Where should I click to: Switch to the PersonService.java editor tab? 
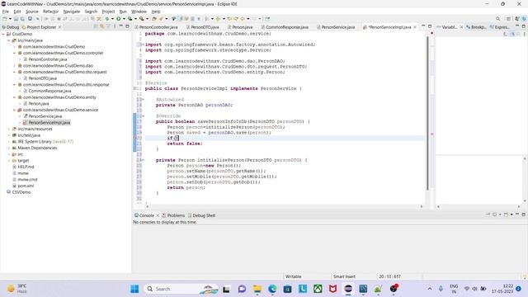336,27
